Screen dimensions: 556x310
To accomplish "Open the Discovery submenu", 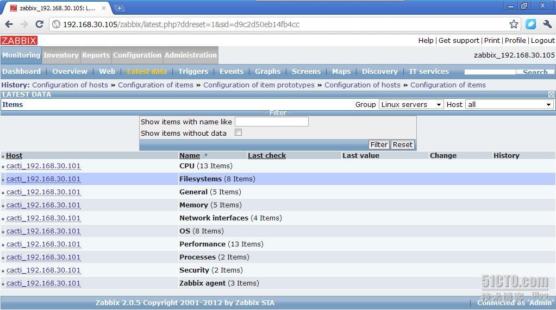I will click(x=380, y=72).
